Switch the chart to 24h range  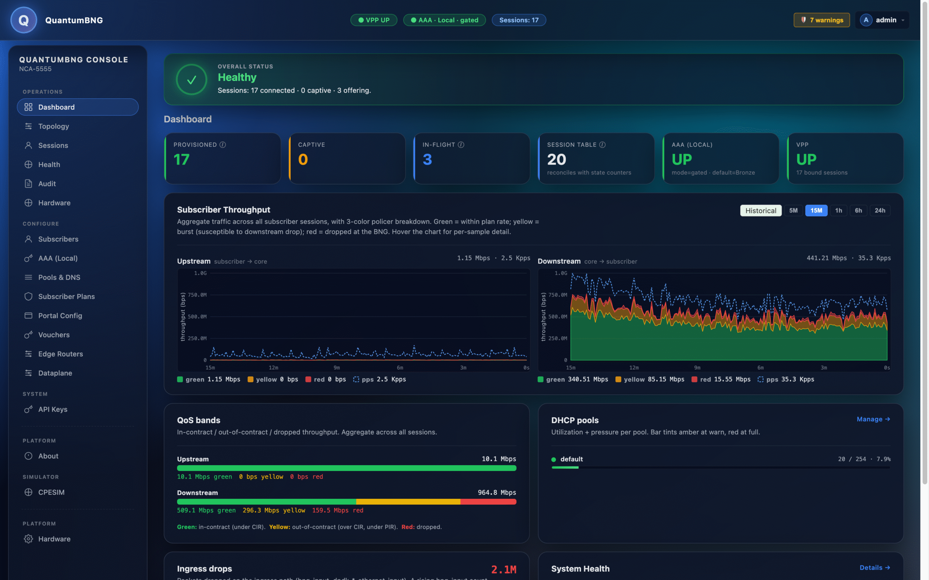pos(880,211)
